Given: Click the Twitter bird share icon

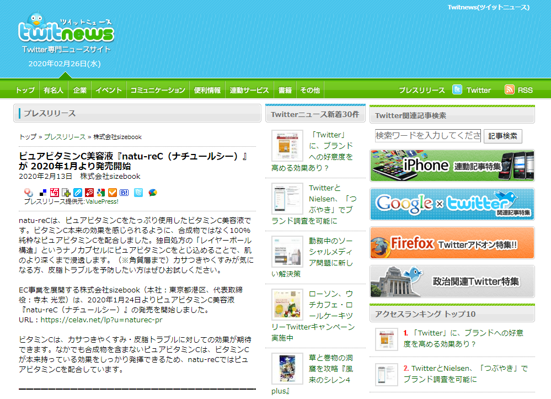Looking at the screenshot, I should click(138, 193).
